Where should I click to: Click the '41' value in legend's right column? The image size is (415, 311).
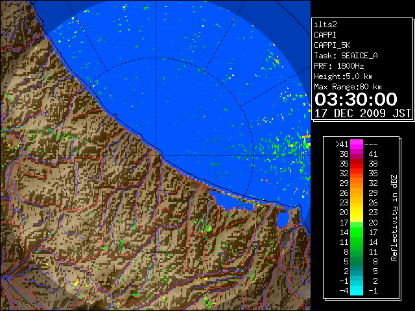point(373,154)
